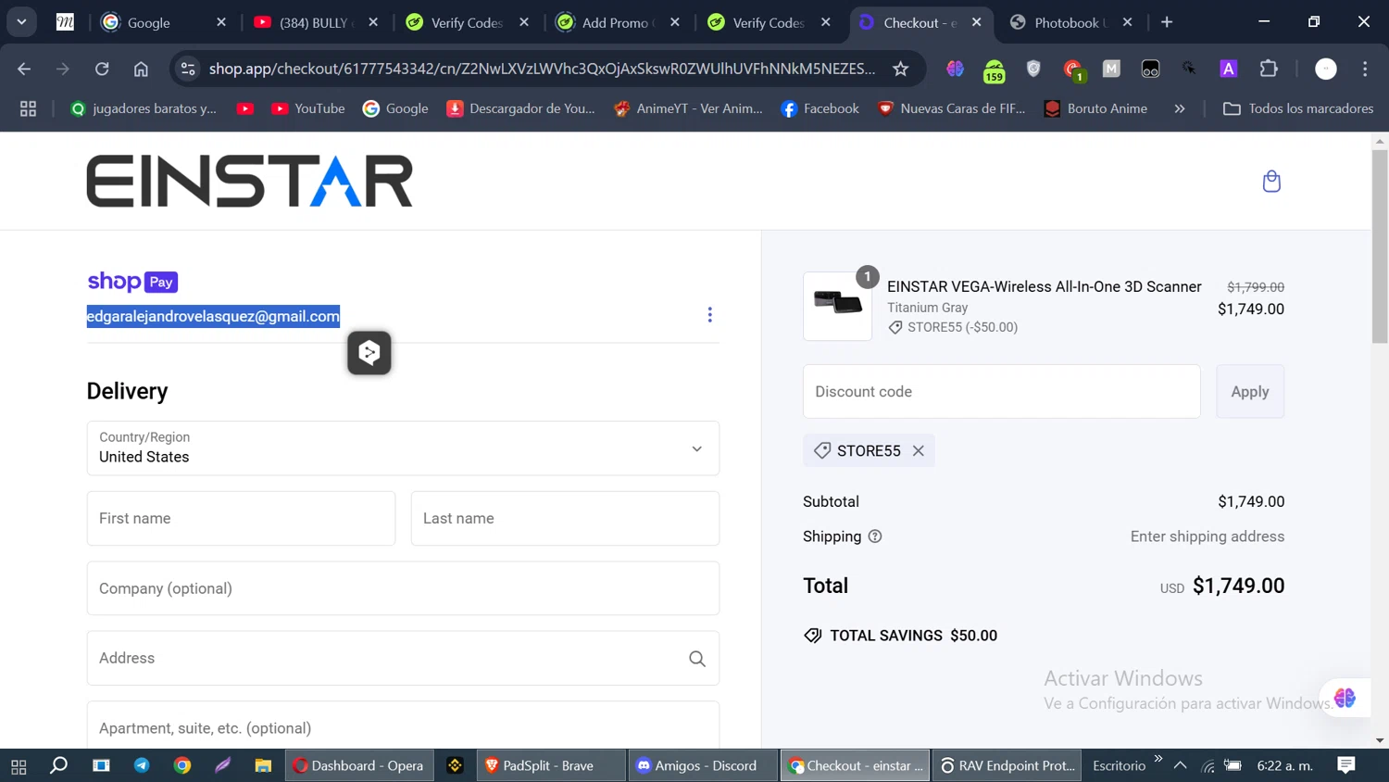Open the Shop Pay account options menu
This screenshot has height=782, width=1389.
tap(709, 315)
